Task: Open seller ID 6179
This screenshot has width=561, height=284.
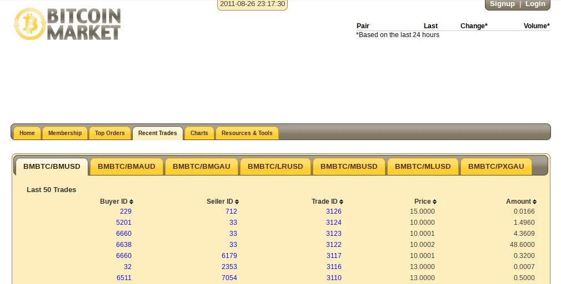Action: pos(229,256)
